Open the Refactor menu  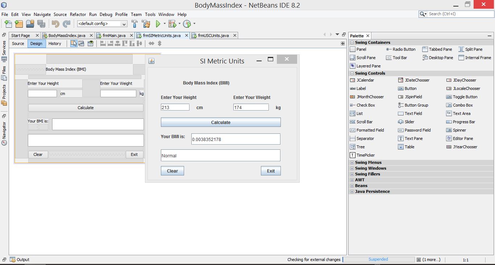[x=78, y=15]
